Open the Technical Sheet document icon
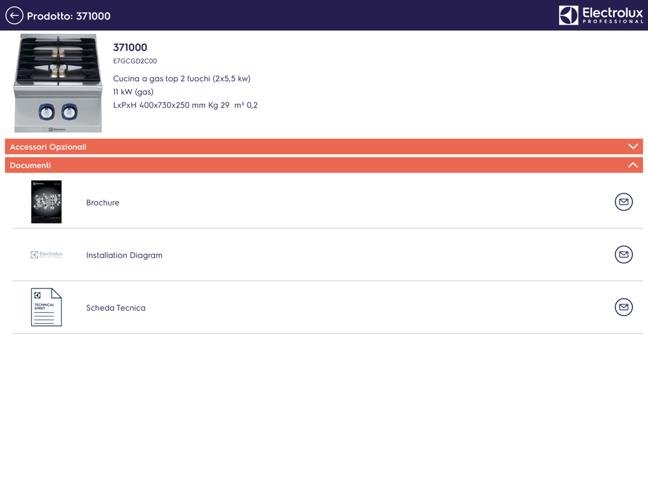648x486 pixels. pyautogui.click(x=46, y=307)
